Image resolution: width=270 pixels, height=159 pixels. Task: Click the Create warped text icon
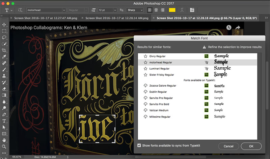point(182,10)
